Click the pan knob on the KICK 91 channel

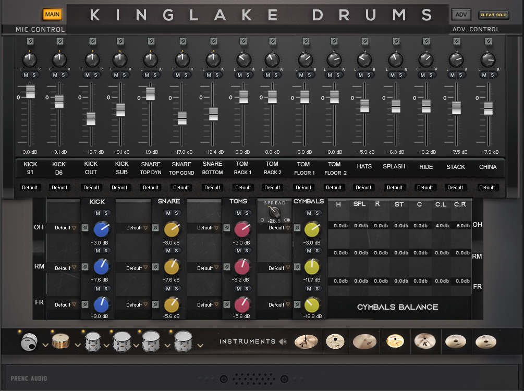[x=29, y=60]
